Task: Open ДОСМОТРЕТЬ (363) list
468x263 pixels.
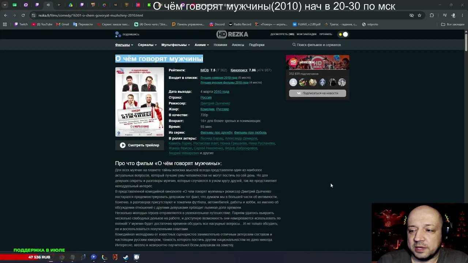Action: click(x=282, y=34)
